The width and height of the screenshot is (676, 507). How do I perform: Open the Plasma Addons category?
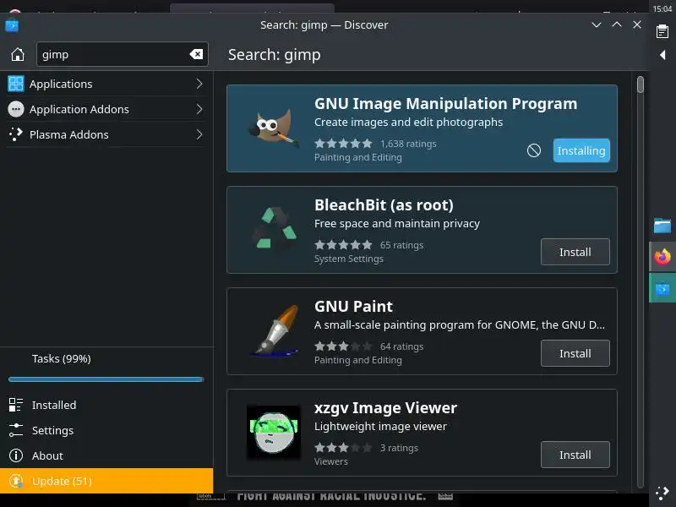[x=106, y=134]
